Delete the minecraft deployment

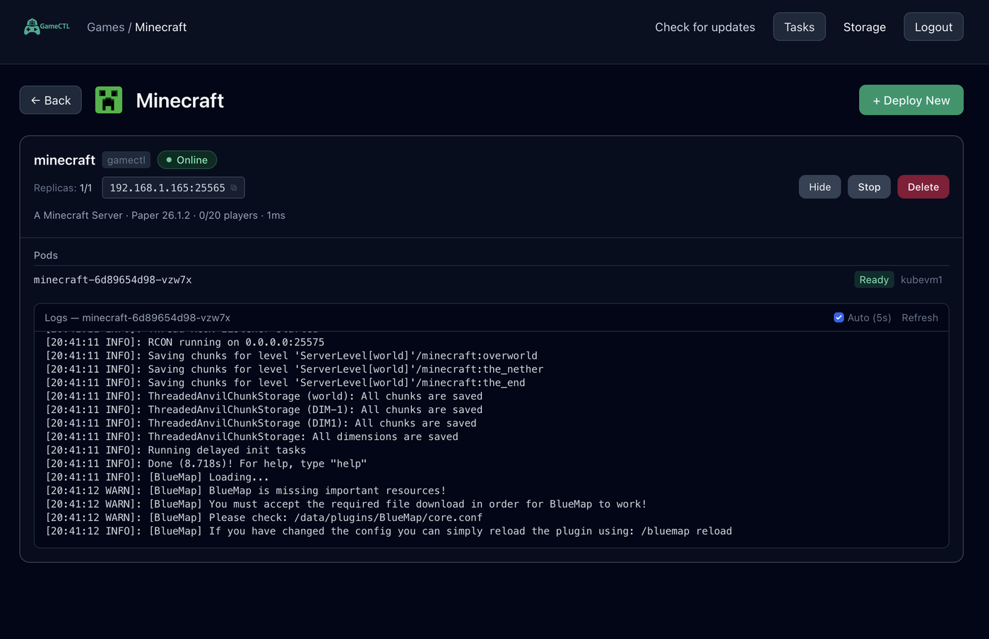pos(923,187)
